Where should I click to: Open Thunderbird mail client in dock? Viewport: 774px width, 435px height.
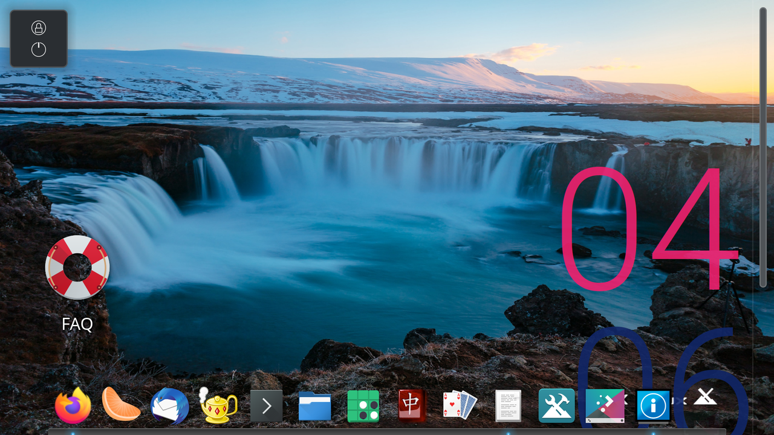[170, 405]
